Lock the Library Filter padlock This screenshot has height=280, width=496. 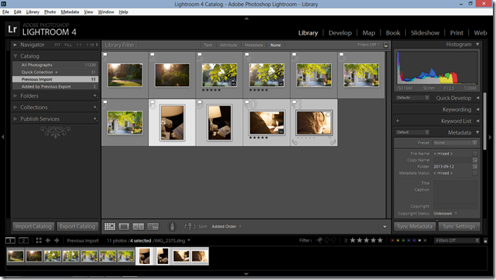pos(386,45)
